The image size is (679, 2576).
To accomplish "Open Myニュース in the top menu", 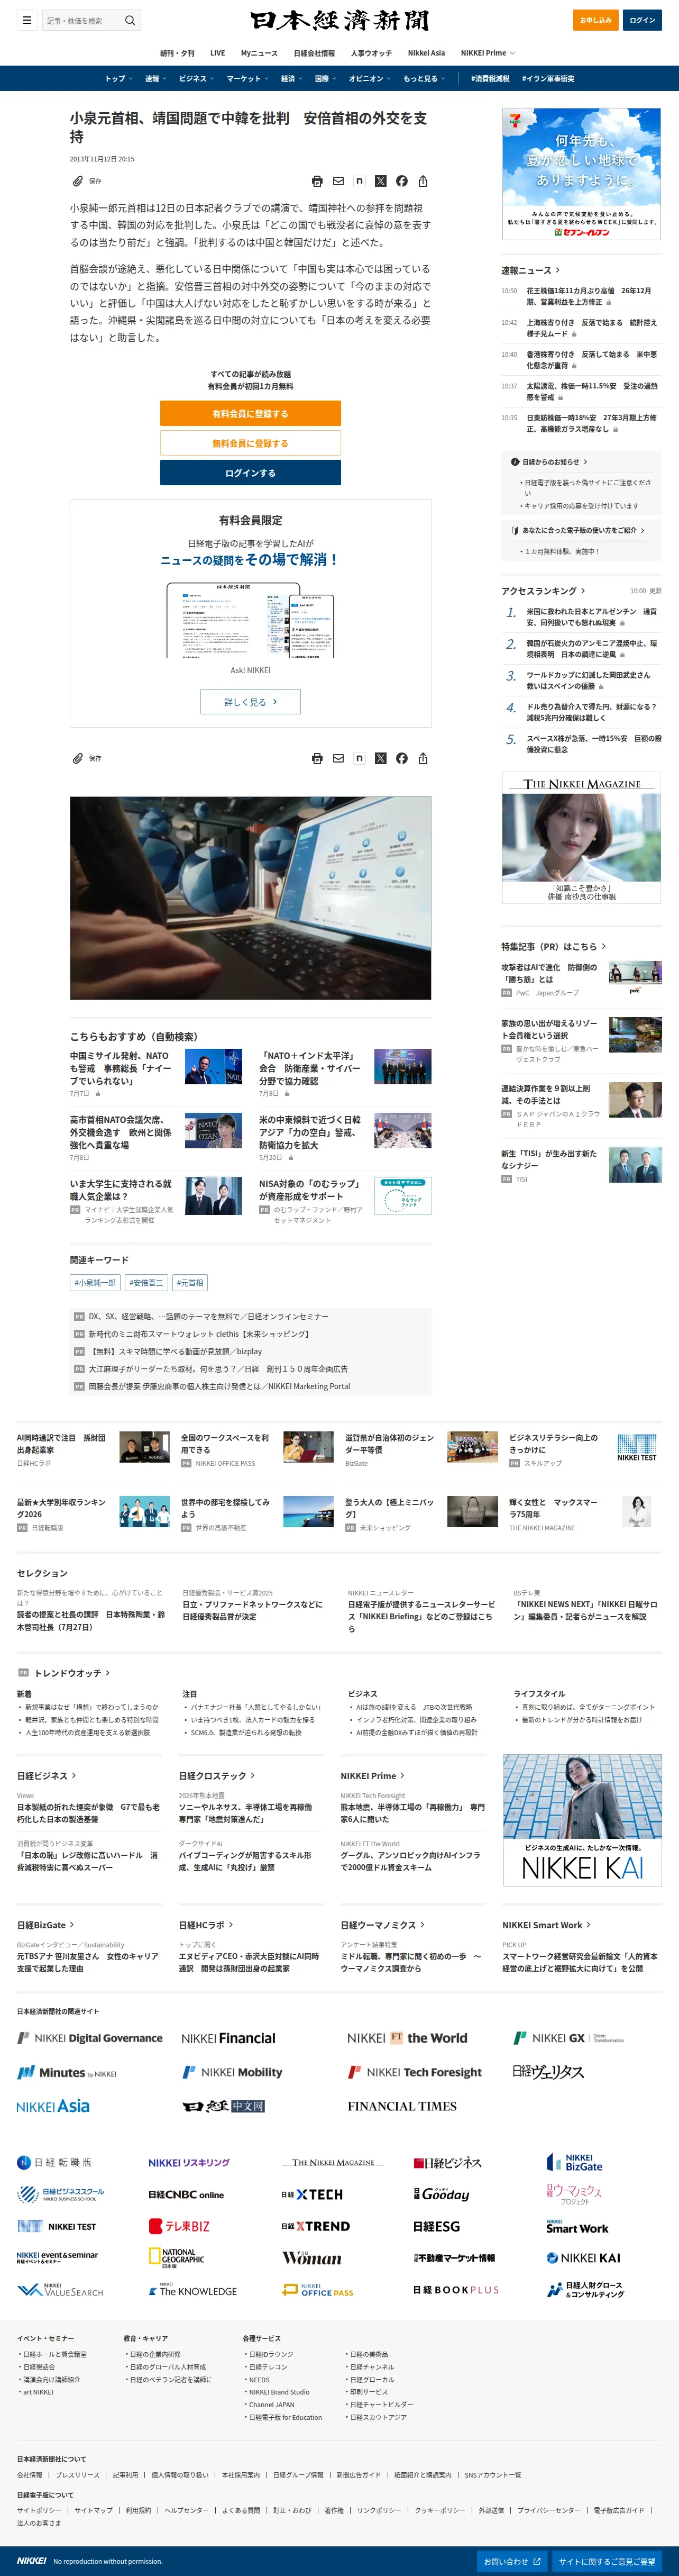I will [x=259, y=53].
